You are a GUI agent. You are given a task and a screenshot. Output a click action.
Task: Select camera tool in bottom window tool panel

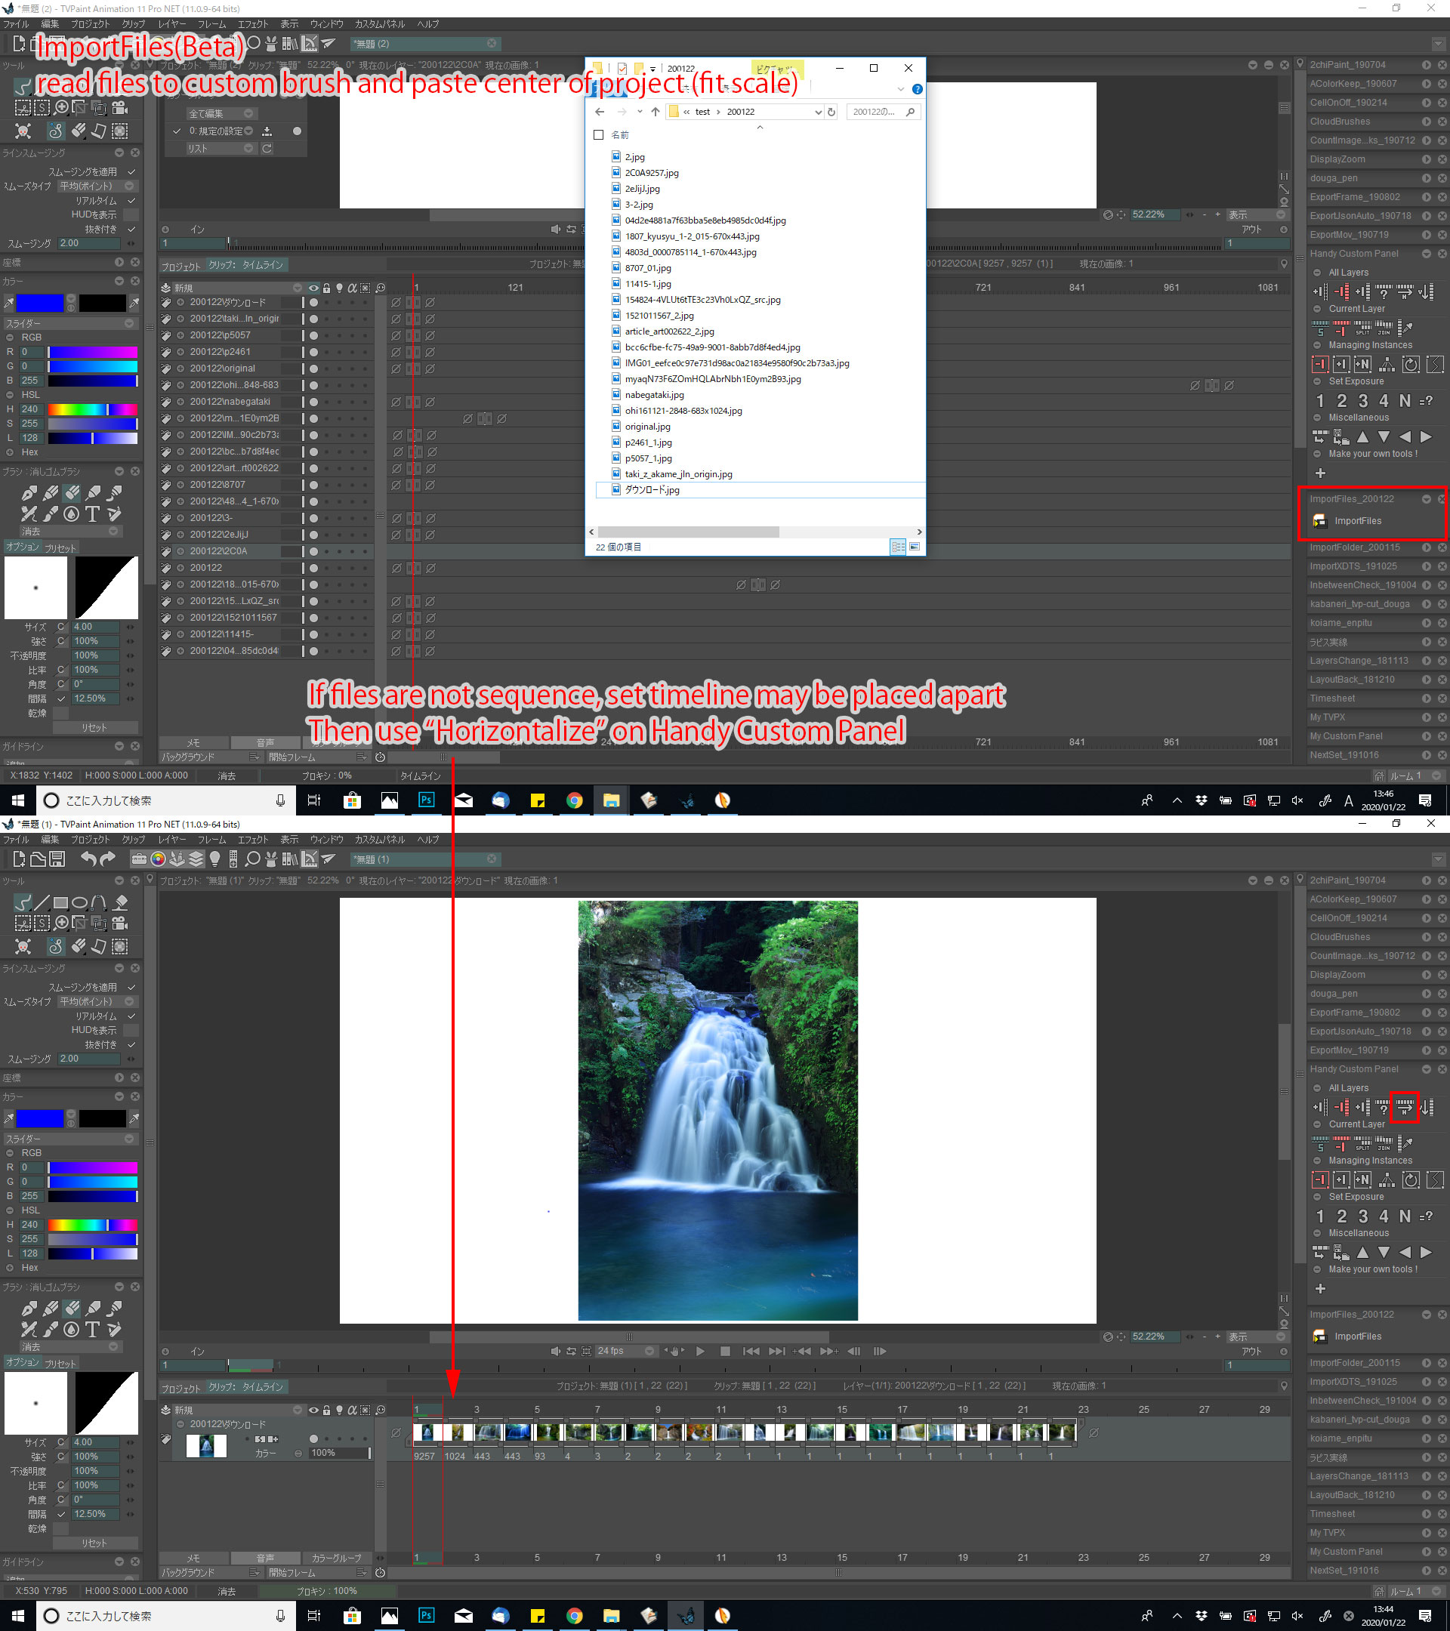(120, 923)
